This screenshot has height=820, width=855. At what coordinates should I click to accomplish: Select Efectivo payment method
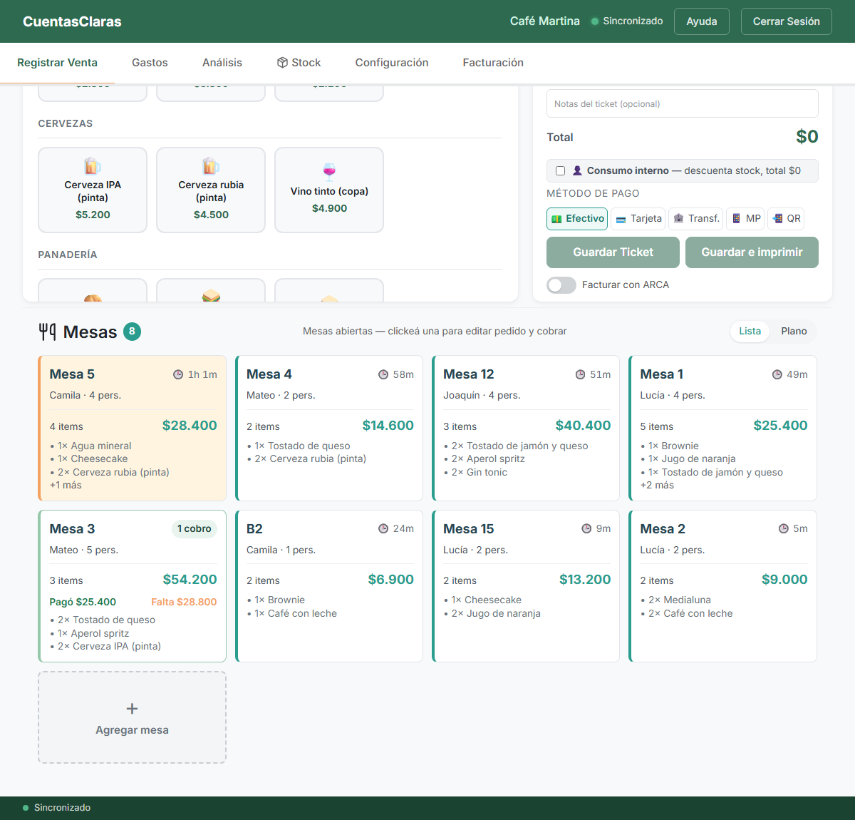(577, 219)
